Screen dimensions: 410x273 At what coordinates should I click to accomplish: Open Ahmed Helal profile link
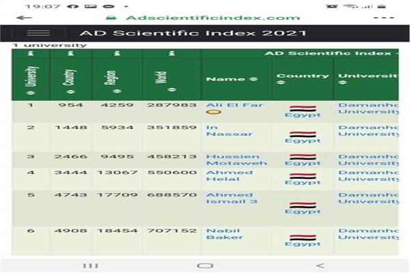[230, 175]
